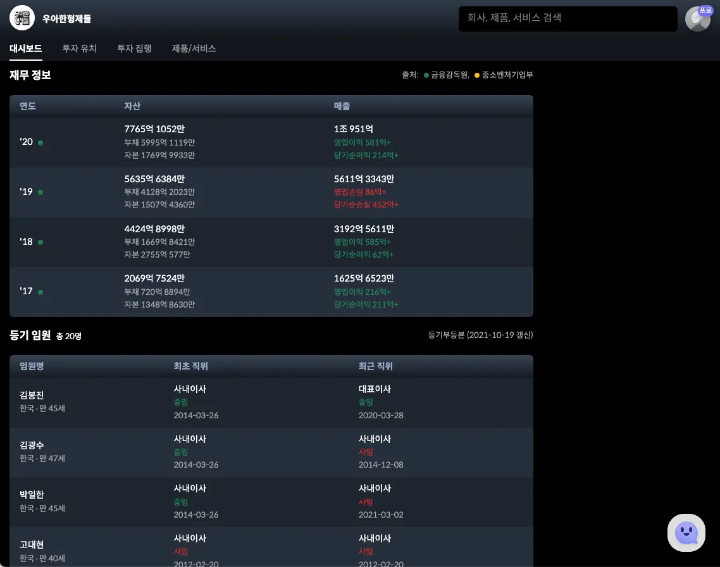Switch to the 대시보드 tab

(x=26, y=48)
